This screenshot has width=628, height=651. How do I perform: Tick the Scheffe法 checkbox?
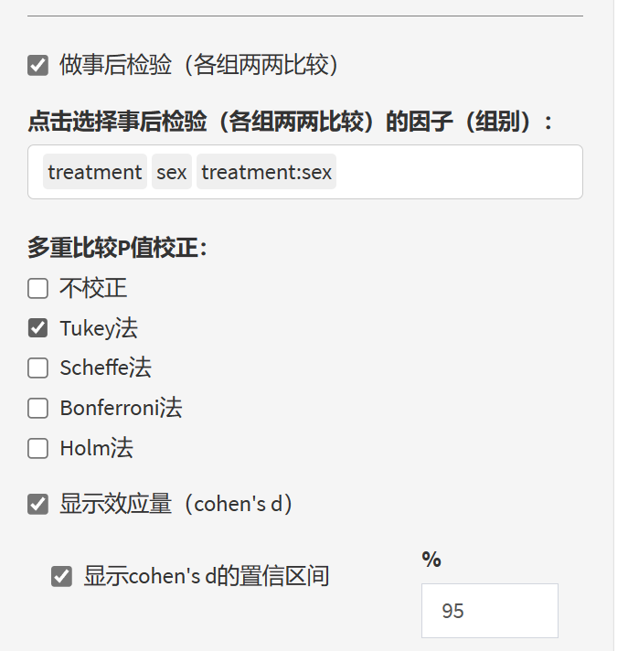click(x=37, y=368)
